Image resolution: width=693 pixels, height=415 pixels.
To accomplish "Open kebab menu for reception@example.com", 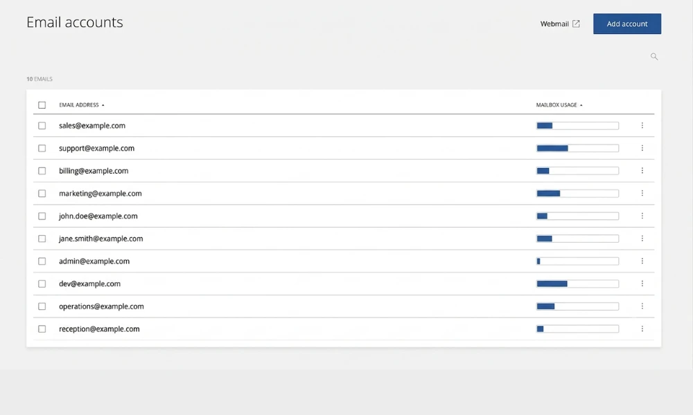I will coord(642,329).
